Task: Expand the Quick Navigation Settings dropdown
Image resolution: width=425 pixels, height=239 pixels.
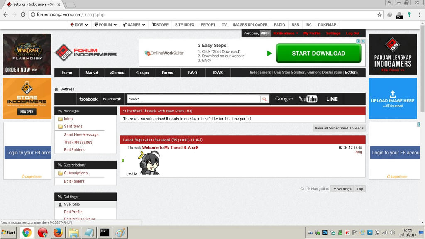Action: click(x=342, y=189)
